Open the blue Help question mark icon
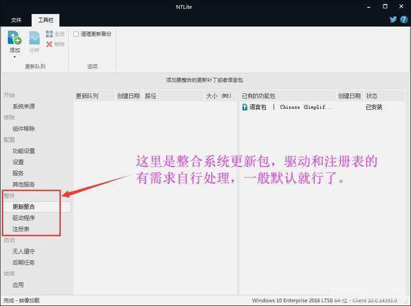The image size is (411, 306). [x=404, y=19]
